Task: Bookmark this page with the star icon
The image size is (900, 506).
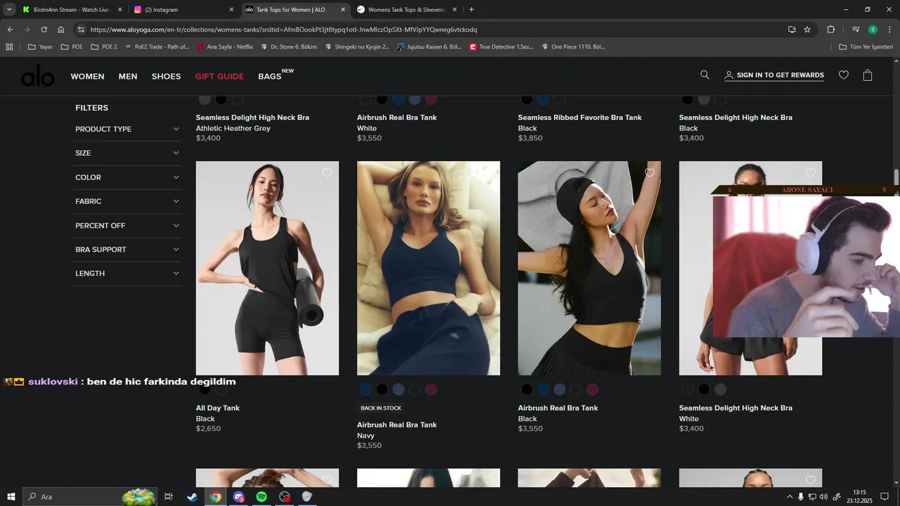Action: point(807,30)
